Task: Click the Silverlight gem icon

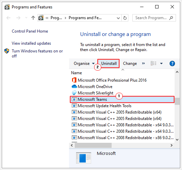Action: (74, 93)
